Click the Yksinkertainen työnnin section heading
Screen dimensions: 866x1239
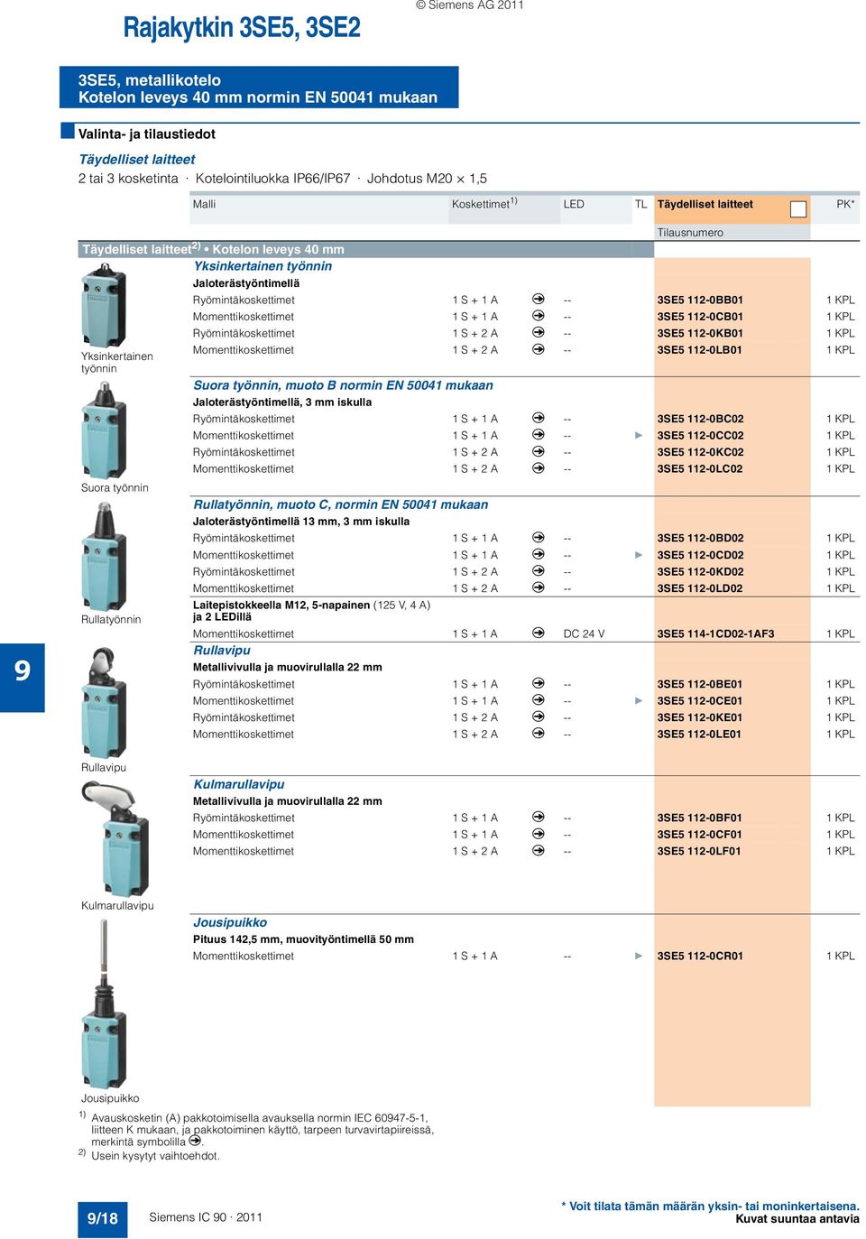point(263,266)
